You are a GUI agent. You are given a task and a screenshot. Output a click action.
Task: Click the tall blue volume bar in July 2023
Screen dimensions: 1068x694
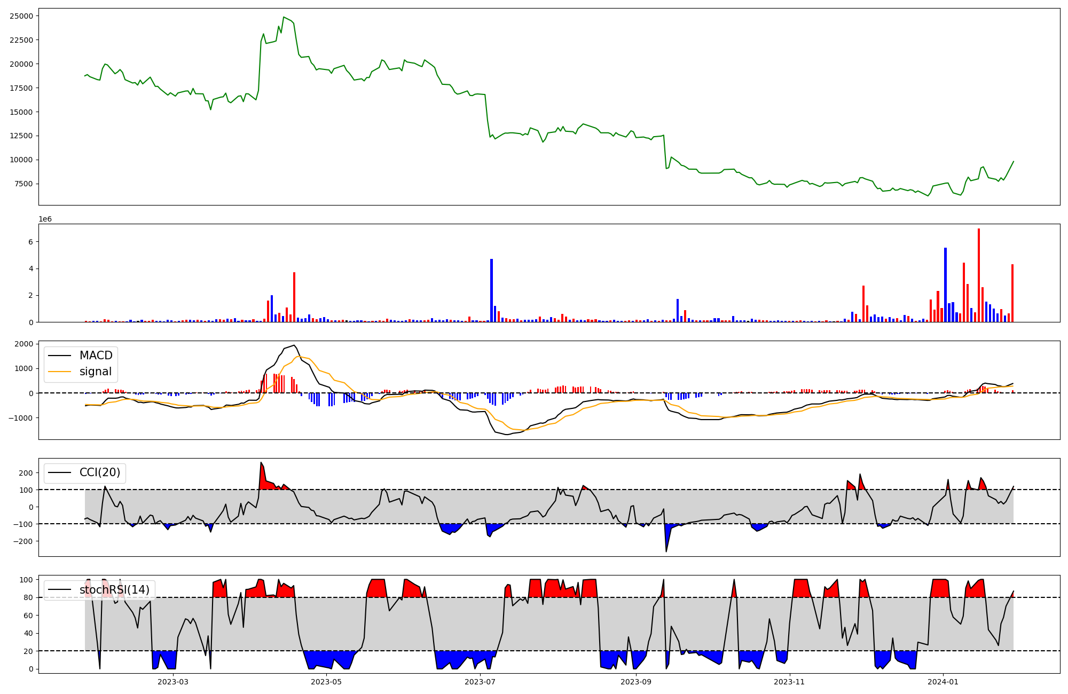(491, 290)
